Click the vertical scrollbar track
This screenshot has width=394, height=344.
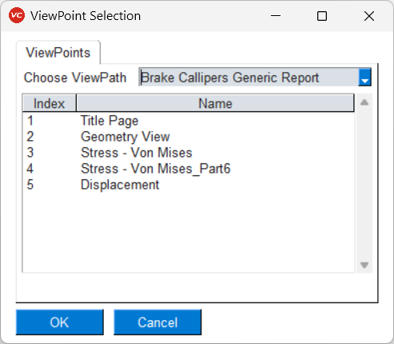click(364, 183)
